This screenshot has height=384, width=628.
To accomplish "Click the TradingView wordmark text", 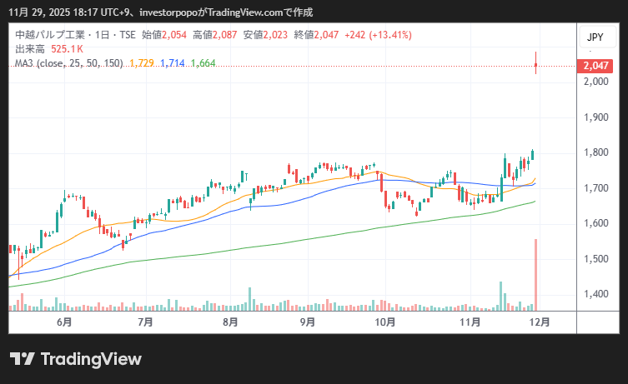I will (91, 359).
